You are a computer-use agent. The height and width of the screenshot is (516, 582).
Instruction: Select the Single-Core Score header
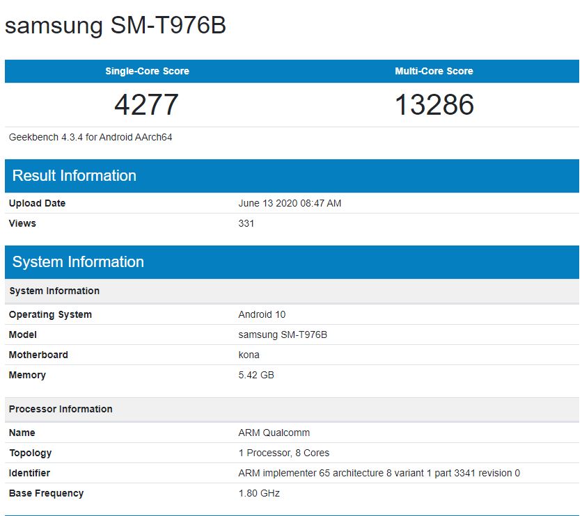148,71
